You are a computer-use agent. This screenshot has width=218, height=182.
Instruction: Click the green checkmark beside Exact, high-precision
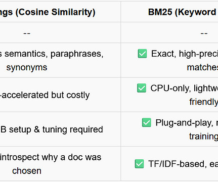click(142, 54)
